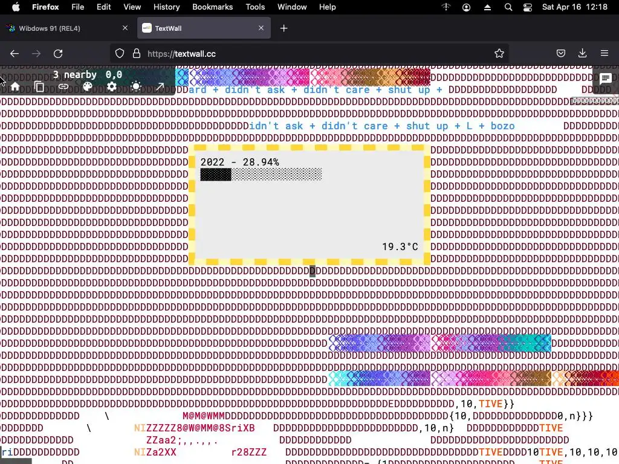The width and height of the screenshot is (619, 464).
Task: Click the date and time Sat Apr 16
Action: coord(574,7)
